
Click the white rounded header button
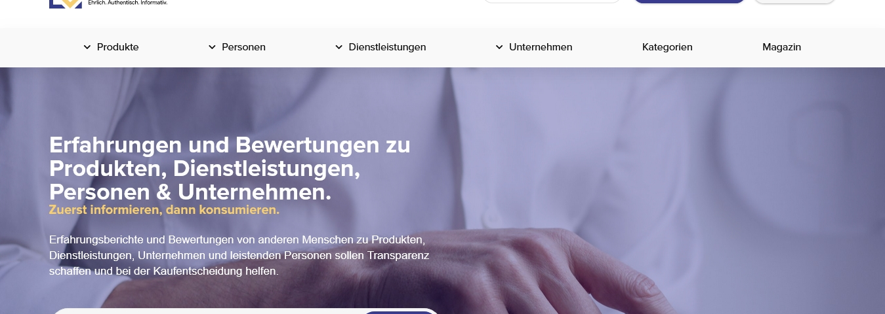pyautogui.click(x=794, y=1)
